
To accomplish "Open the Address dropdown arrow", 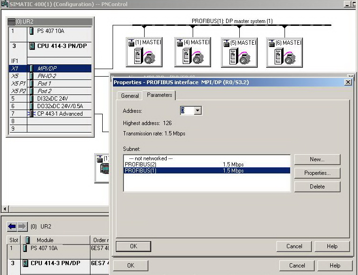I will tap(198, 111).
